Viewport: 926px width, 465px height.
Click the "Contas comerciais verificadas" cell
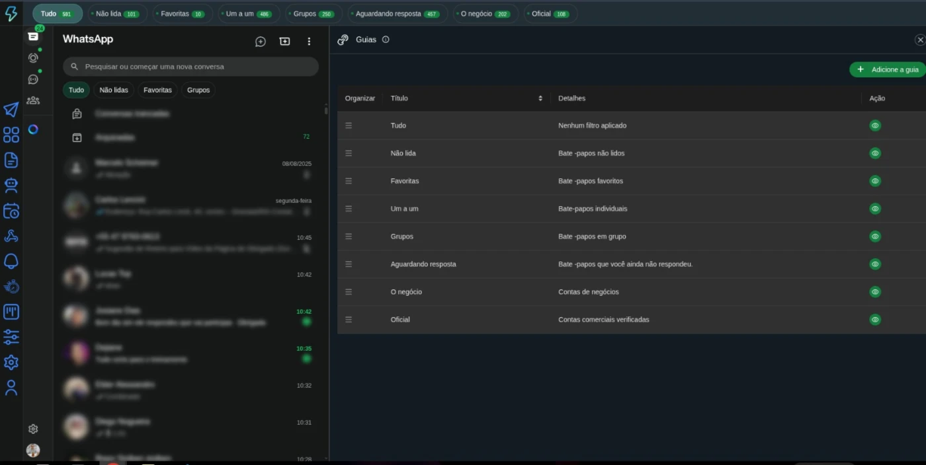[x=604, y=320]
